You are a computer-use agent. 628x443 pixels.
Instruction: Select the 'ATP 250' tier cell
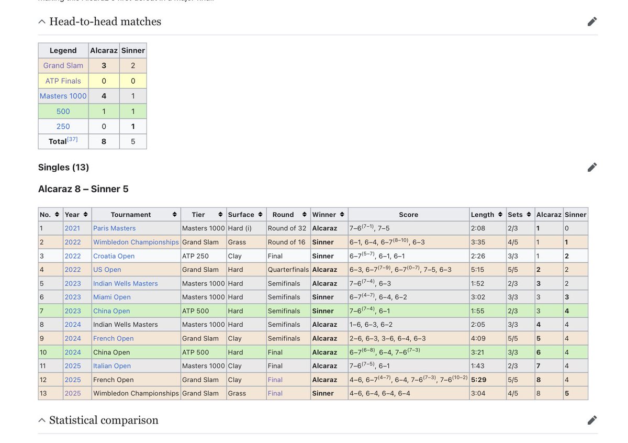click(195, 256)
